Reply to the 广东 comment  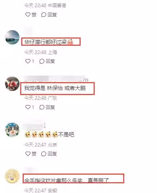pos(47,107)
